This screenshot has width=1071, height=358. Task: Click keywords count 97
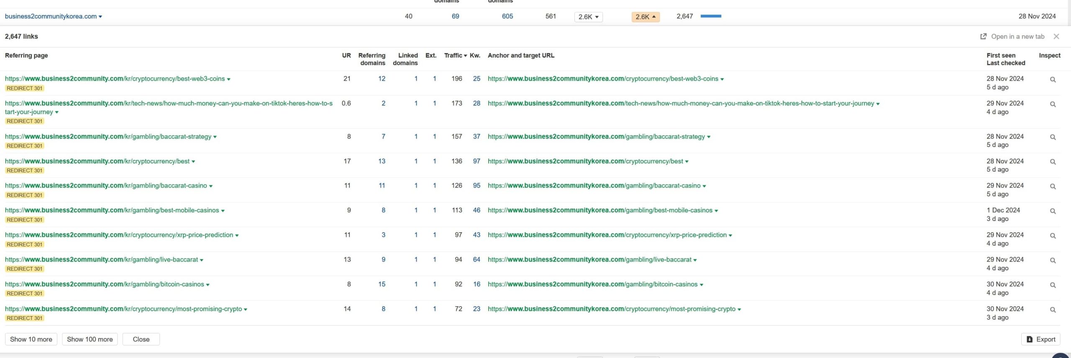click(x=477, y=161)
